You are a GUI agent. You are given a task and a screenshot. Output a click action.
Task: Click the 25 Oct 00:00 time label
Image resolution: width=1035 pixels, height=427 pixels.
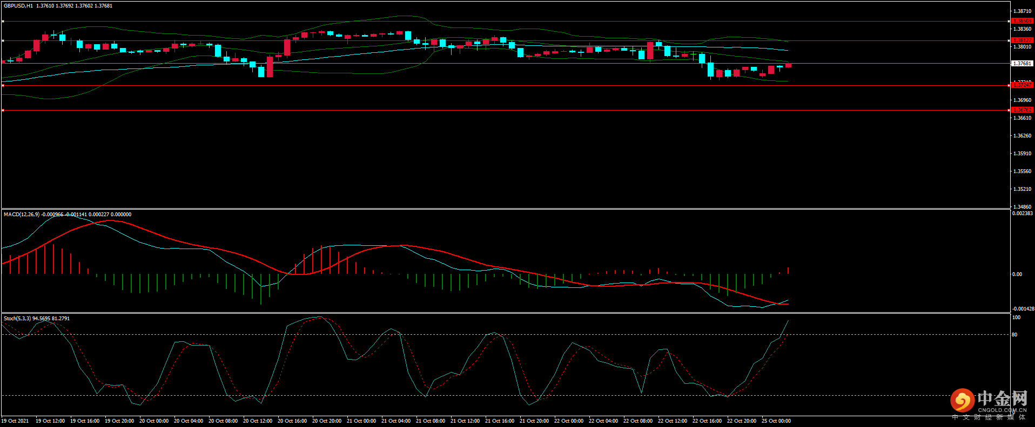tap(776, 421)
